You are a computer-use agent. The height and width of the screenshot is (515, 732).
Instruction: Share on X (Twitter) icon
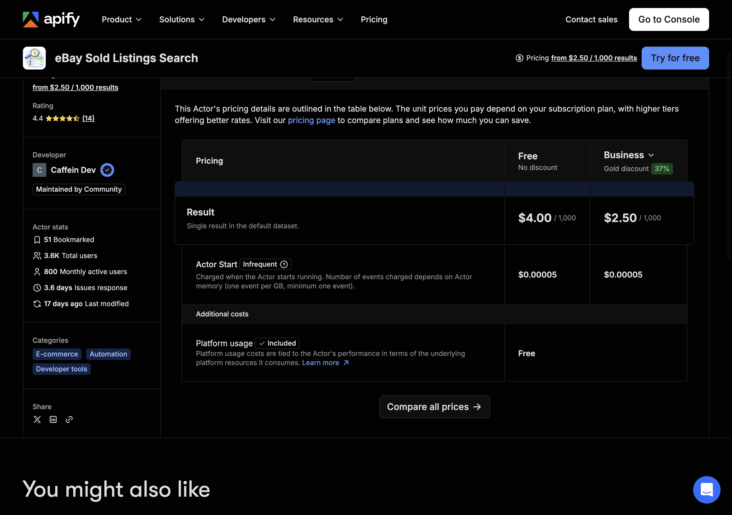click(37, 419)
